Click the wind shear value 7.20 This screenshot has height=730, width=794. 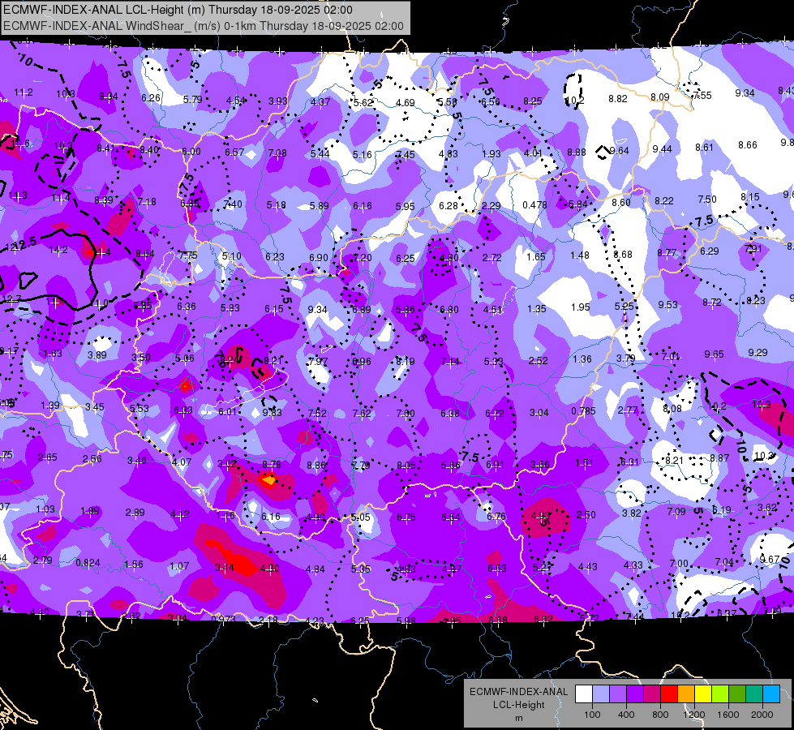[x=363, y=257]
